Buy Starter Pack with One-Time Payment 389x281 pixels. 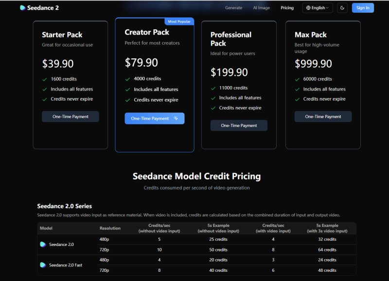70,117
